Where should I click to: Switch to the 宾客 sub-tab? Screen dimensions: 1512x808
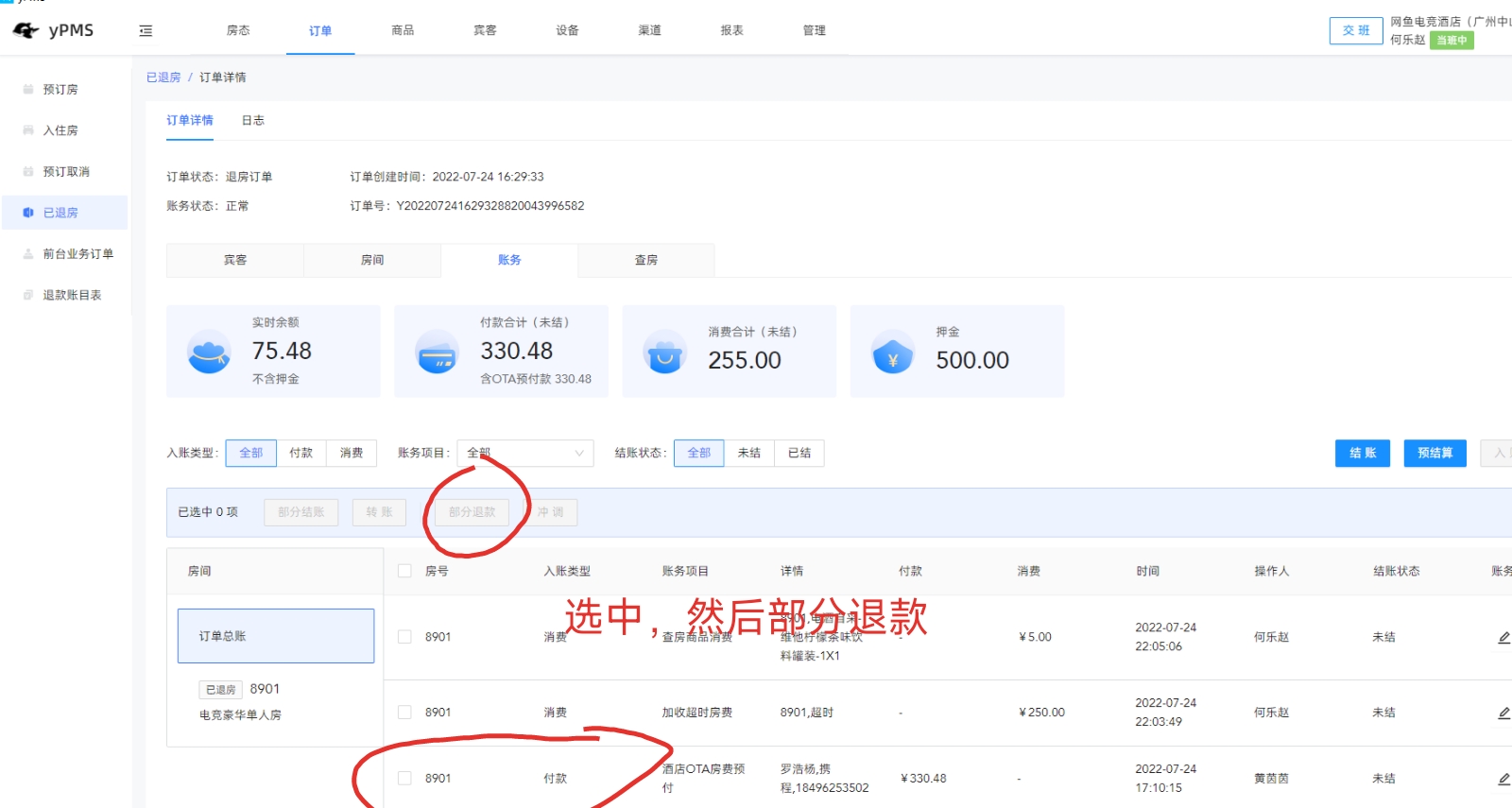pyautogui.click(x=235, y=260)
